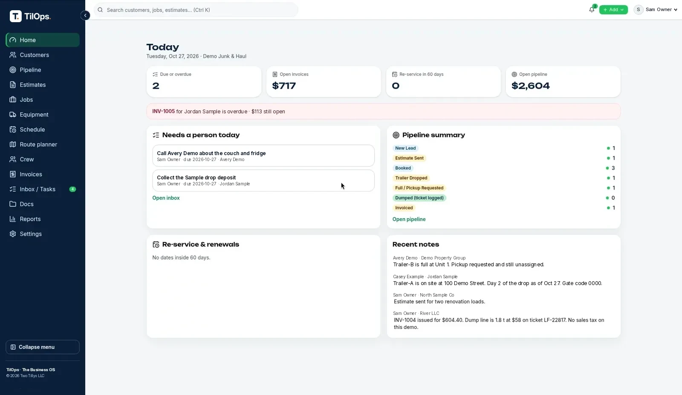682x395 pixels.
Task: Open the Sam Owner account menu
Action: coord(656,10)
